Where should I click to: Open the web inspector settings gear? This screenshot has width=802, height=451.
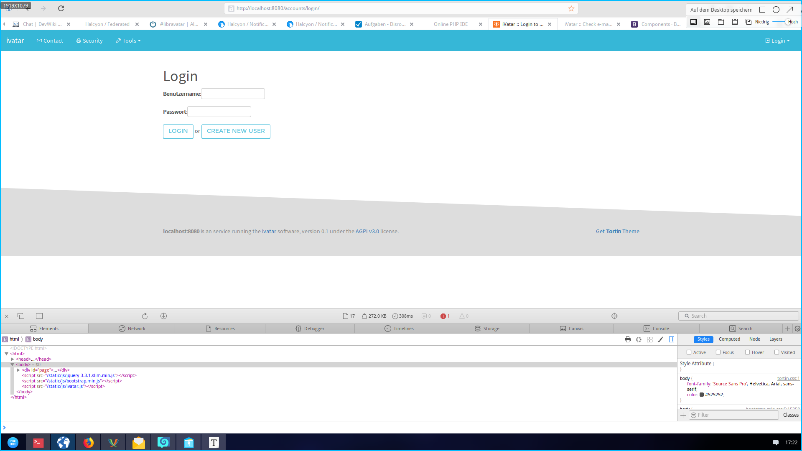(797, 329)
